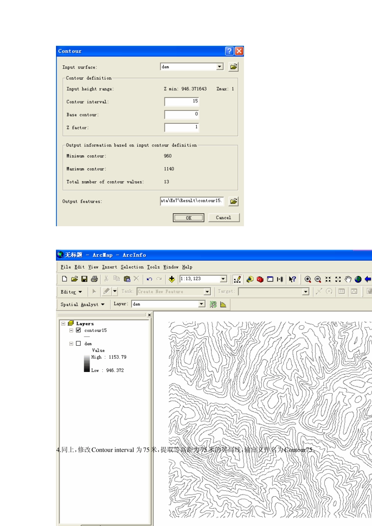Open the Task Create New Feature dropdown
Screen dimensions: 372x526
[207, 292]
